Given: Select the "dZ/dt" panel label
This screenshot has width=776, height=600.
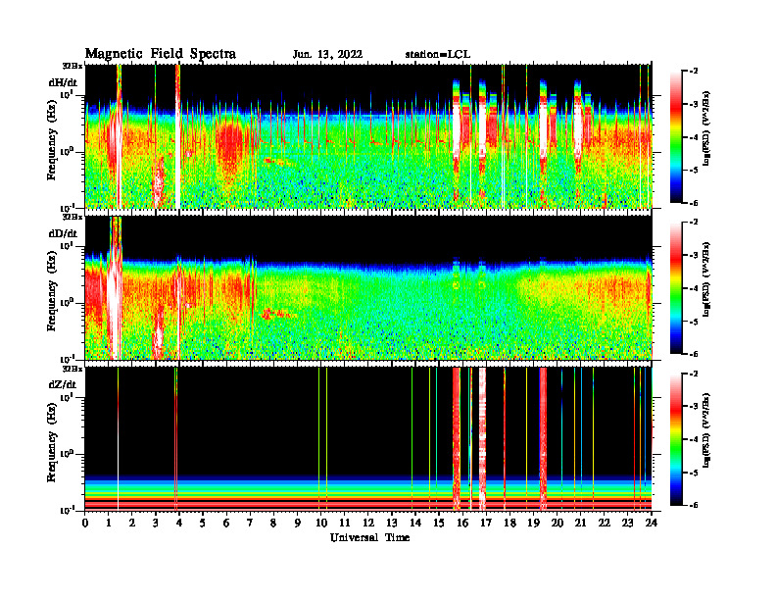Looking at the screenshot, I should click(63, 384).
